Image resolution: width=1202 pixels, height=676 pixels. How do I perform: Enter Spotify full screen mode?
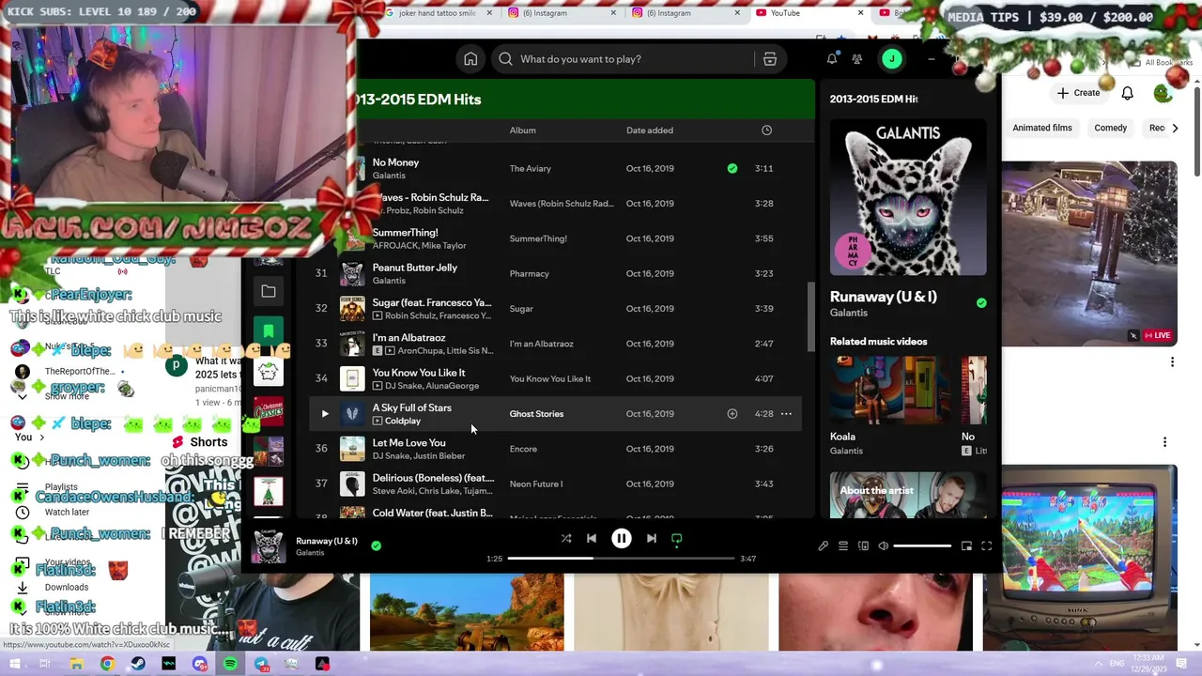[x=987, y=545]
